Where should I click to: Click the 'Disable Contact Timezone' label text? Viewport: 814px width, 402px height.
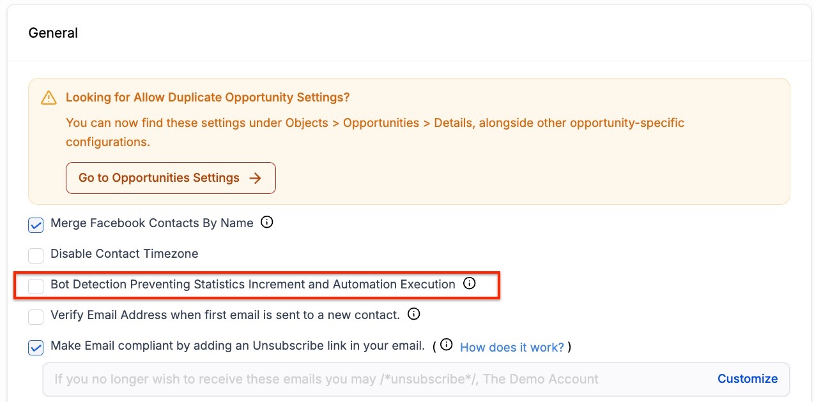125,253
